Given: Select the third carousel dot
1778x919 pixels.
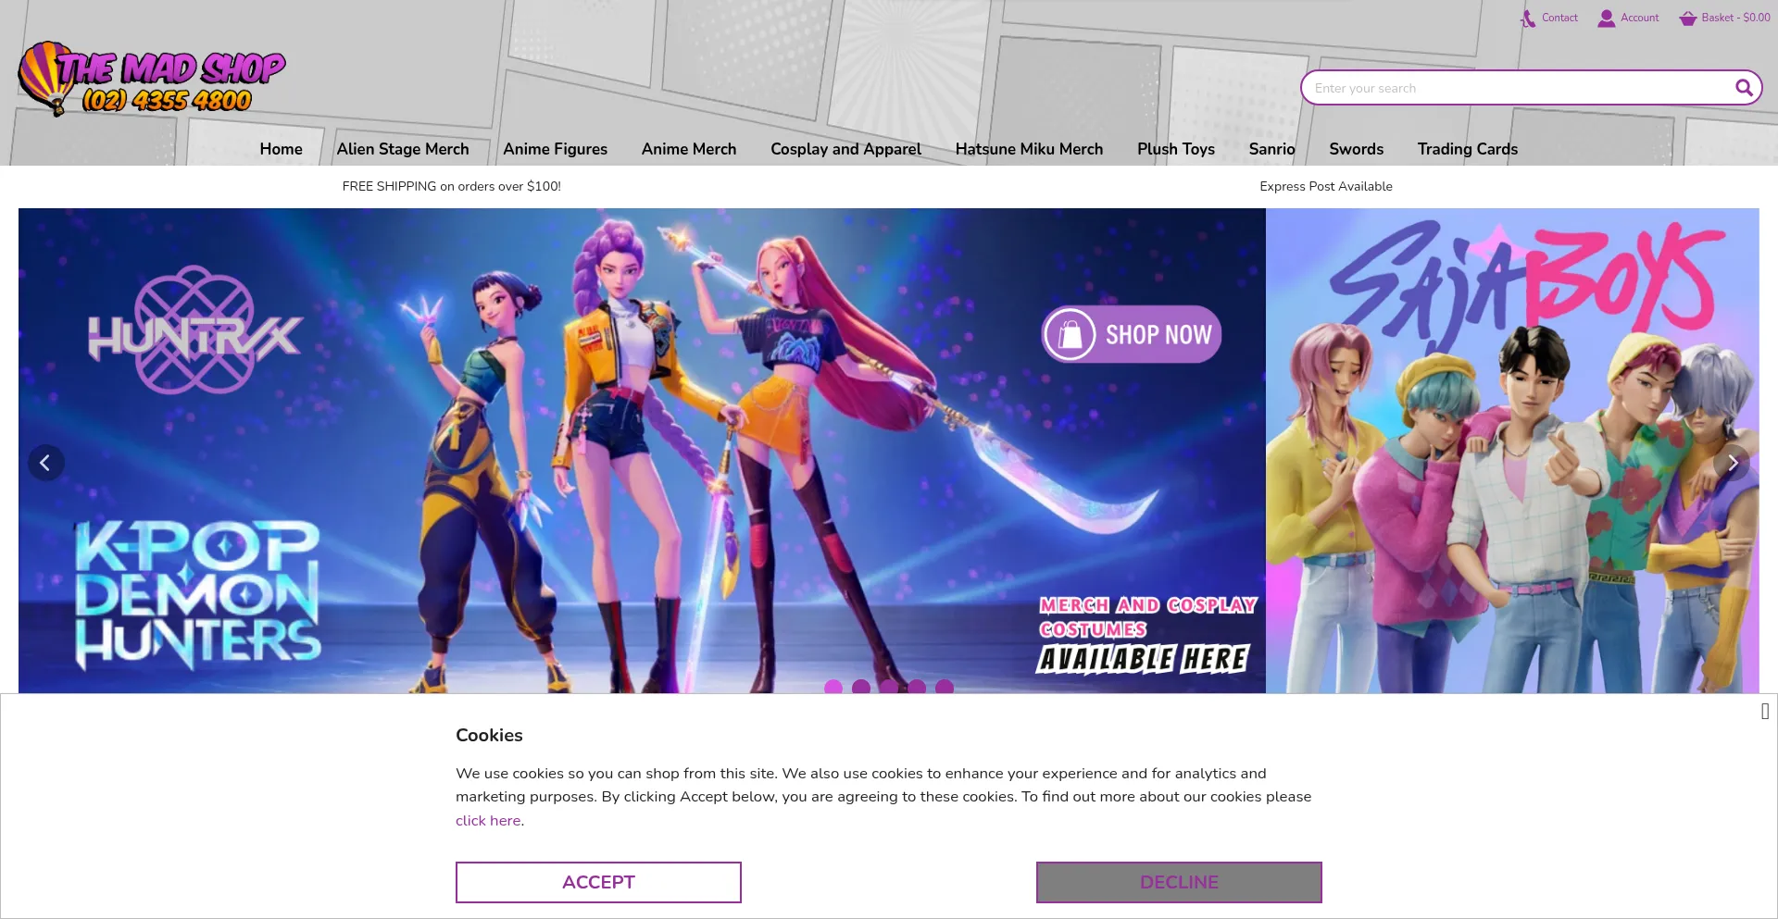Looking at the screenshot, I should click(x=889, y=687).
